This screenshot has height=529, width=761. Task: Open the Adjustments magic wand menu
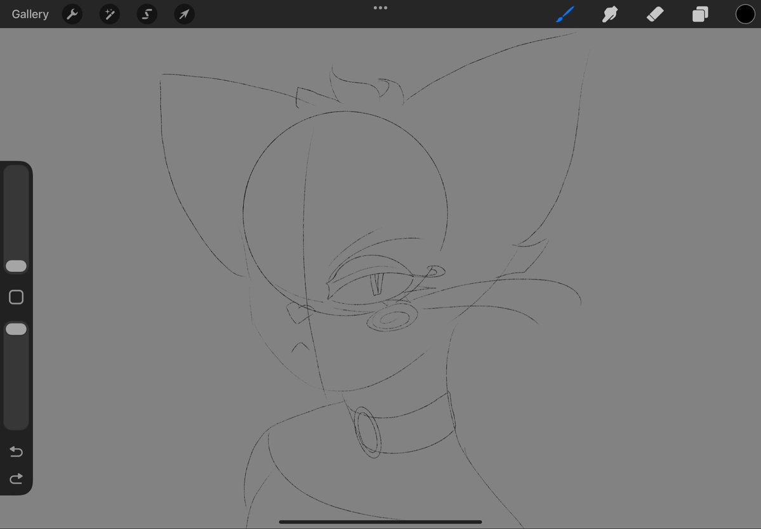click(110, 14)
